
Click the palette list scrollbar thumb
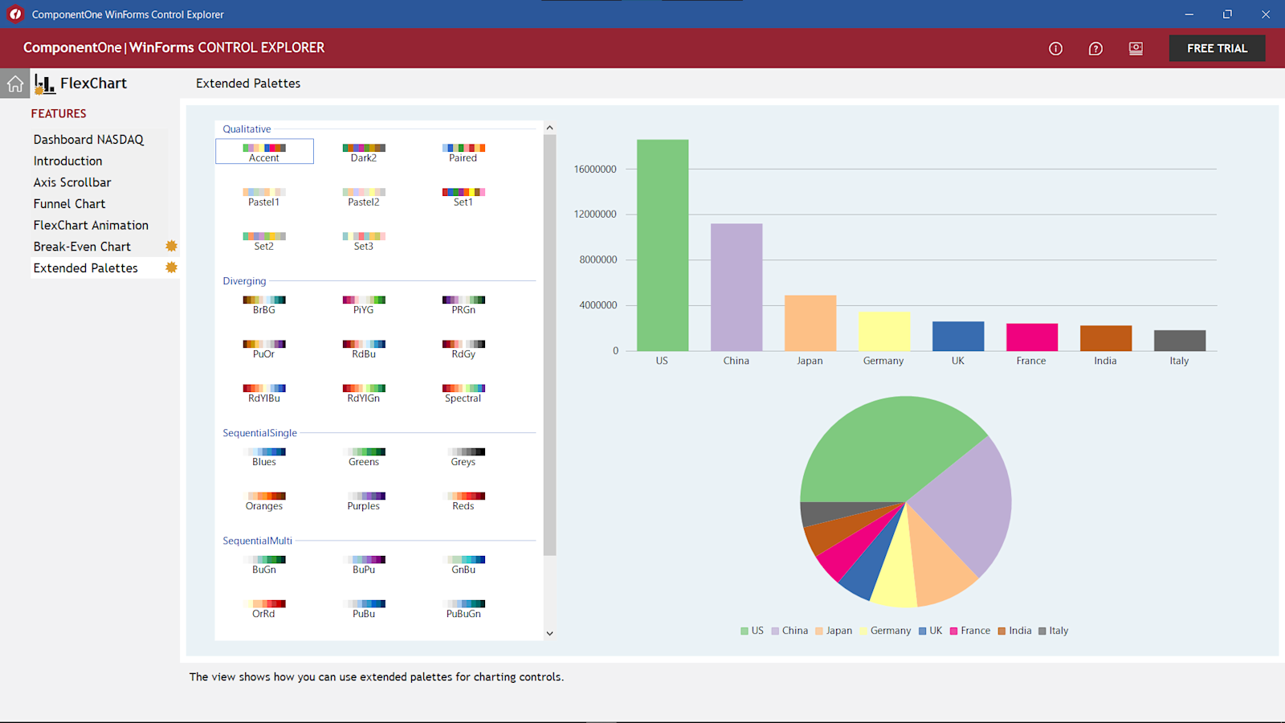tap(549, 345)
